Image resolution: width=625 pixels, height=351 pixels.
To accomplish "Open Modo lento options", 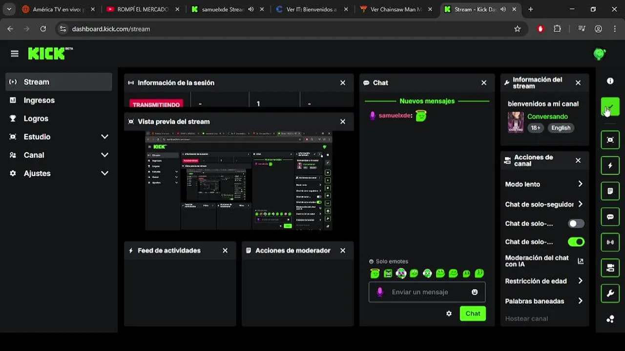I will 544,184.
